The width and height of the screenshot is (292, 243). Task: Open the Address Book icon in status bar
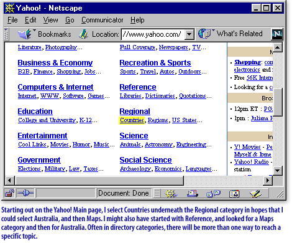(234, 194)
